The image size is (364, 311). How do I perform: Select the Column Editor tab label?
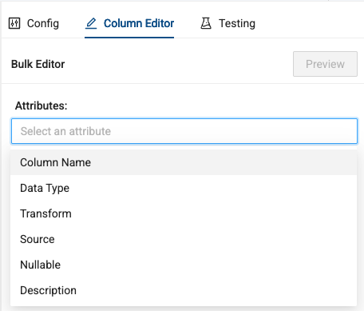tap(139, 23)
